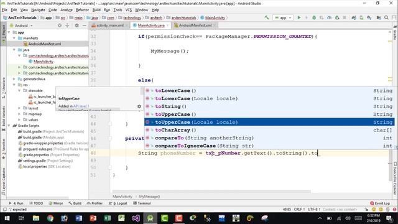Image resolution: width=398 pixels, height=224 pixels.
Task: Click the editor horizontal scrollbar
Action: [211, 191]
